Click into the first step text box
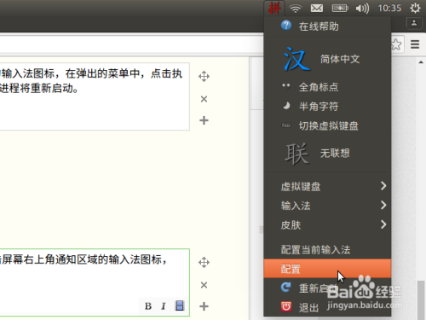Image resolution: width=426 pixels, height=320 pixels. click(95, 96)
